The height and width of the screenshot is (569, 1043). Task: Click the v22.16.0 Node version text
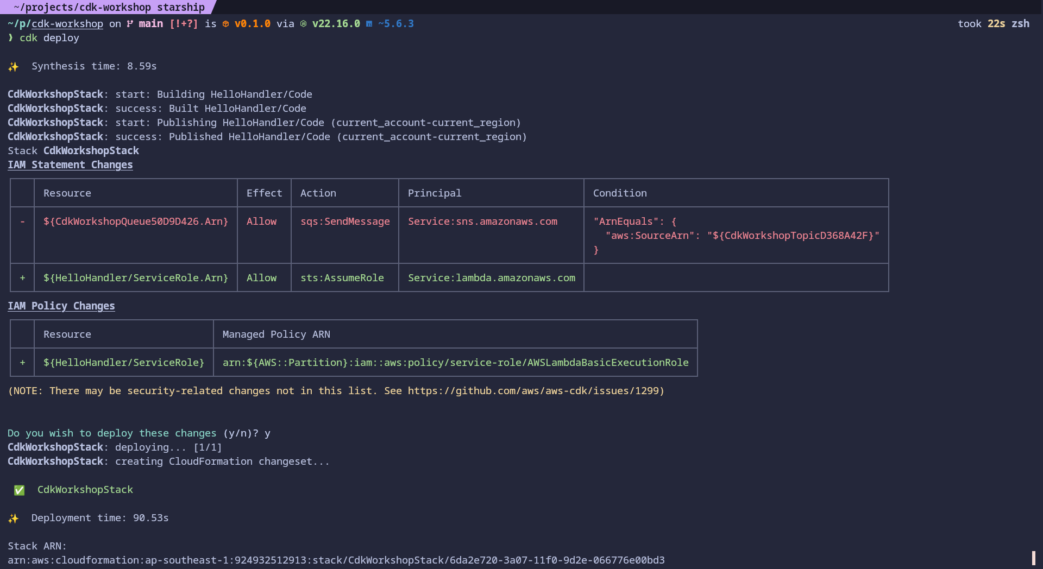[336, 24]
